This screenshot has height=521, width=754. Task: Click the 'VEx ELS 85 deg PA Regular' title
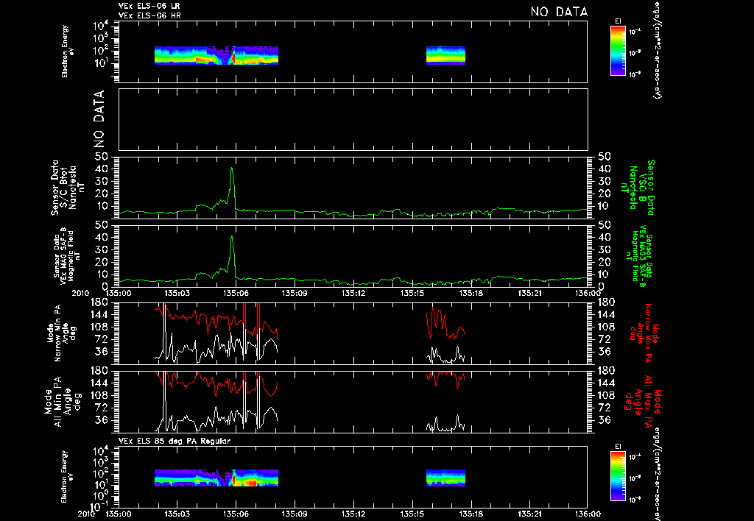click(175, 441)
